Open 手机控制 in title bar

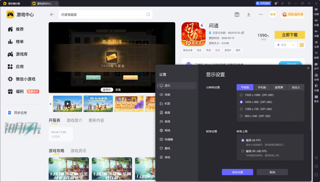point(263,3)
